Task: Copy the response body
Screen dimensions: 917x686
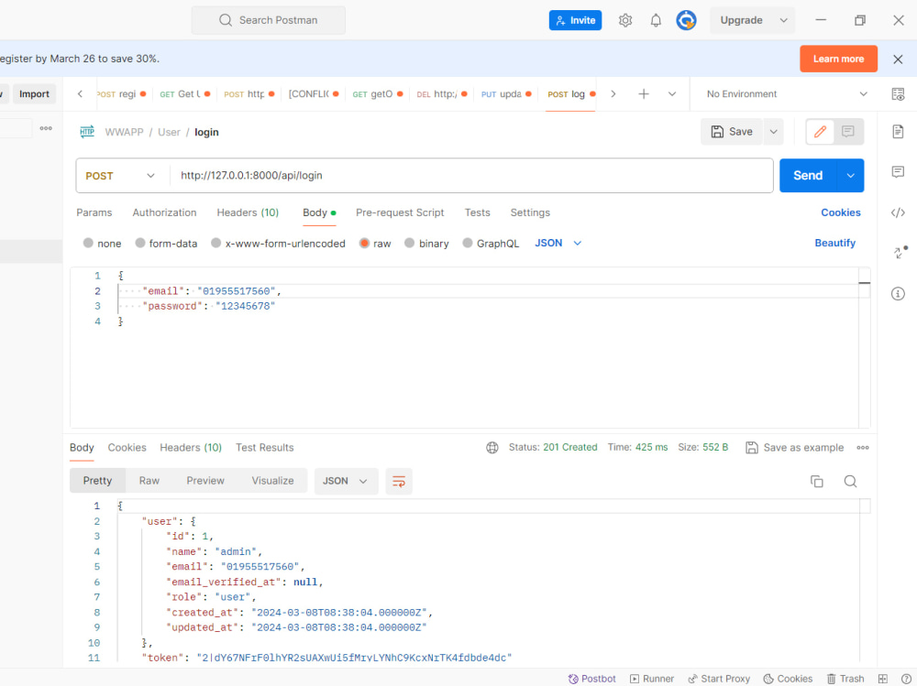Action: (816, 481)
